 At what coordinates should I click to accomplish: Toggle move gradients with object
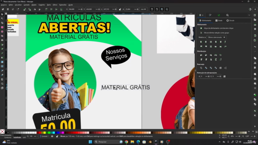click(x=162, y=9)
